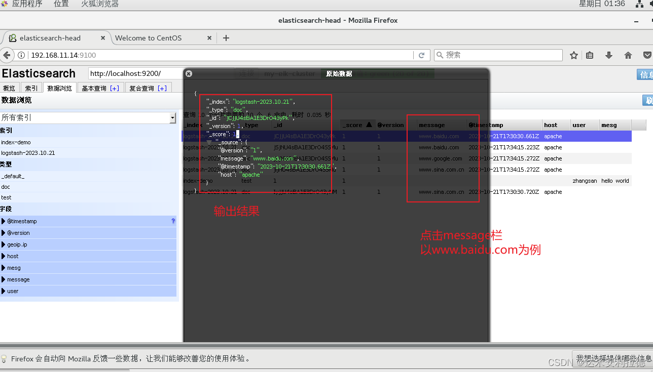Viewport: 653px width, 372px height.
Task: Click the 原始数据 dialog title
Action: point(339,74)
